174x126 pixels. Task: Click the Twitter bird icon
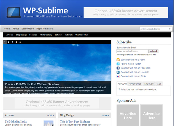(x=118, y=64)
